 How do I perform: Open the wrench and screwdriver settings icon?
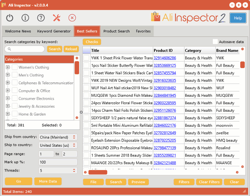(x=56, y=18)
